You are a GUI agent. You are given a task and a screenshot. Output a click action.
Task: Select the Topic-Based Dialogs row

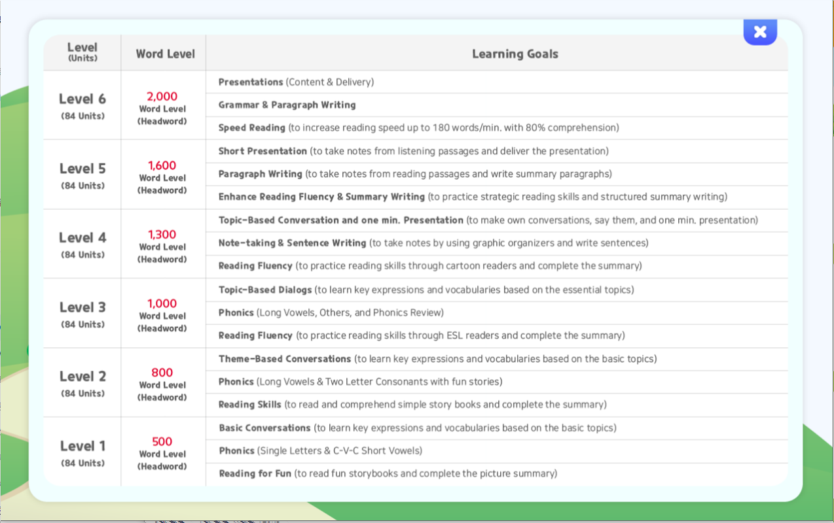[x=497, y=290]
